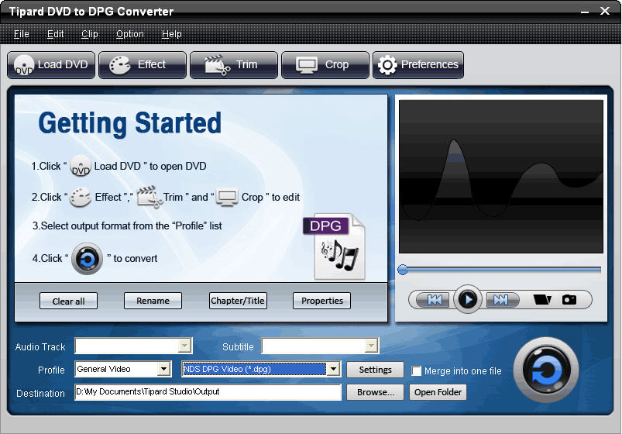
Task: Click the video preview screen
Action: (x=501, y=176)
